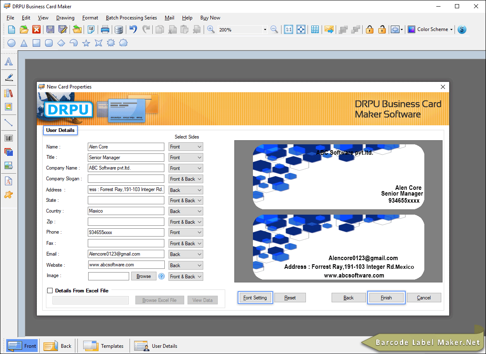Select the five-point star shape tool

click(x=86, y=43)
